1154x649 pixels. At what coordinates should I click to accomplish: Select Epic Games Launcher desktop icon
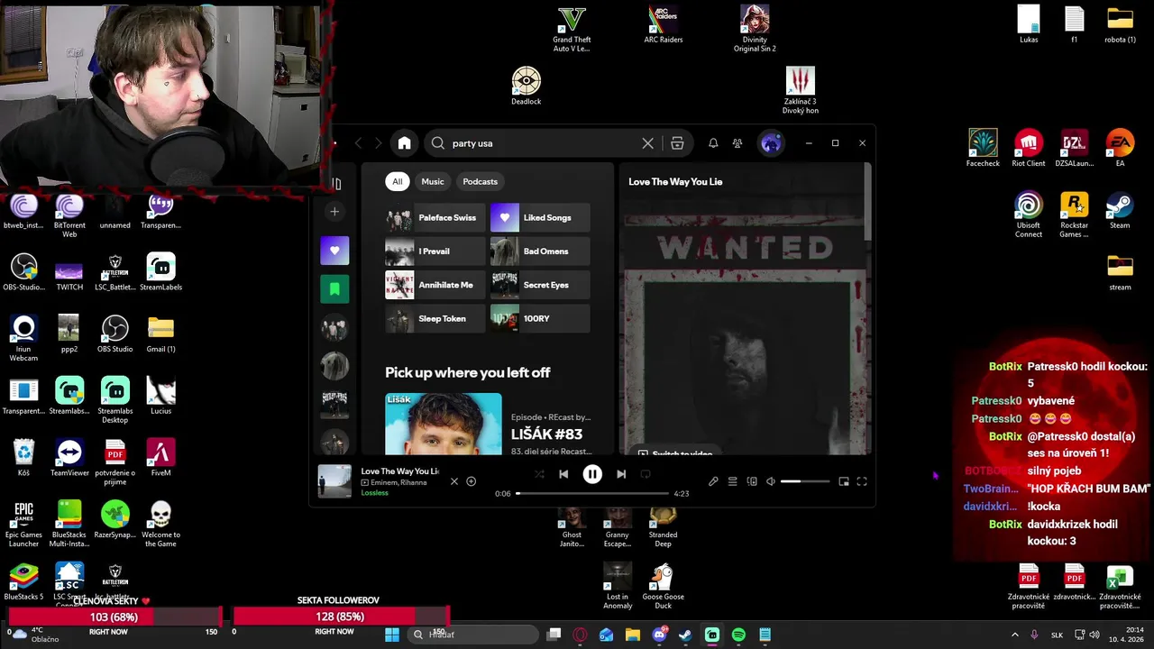coord(23,524)
